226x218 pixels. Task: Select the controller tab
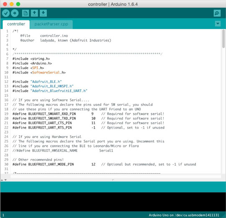pos(16,24)
